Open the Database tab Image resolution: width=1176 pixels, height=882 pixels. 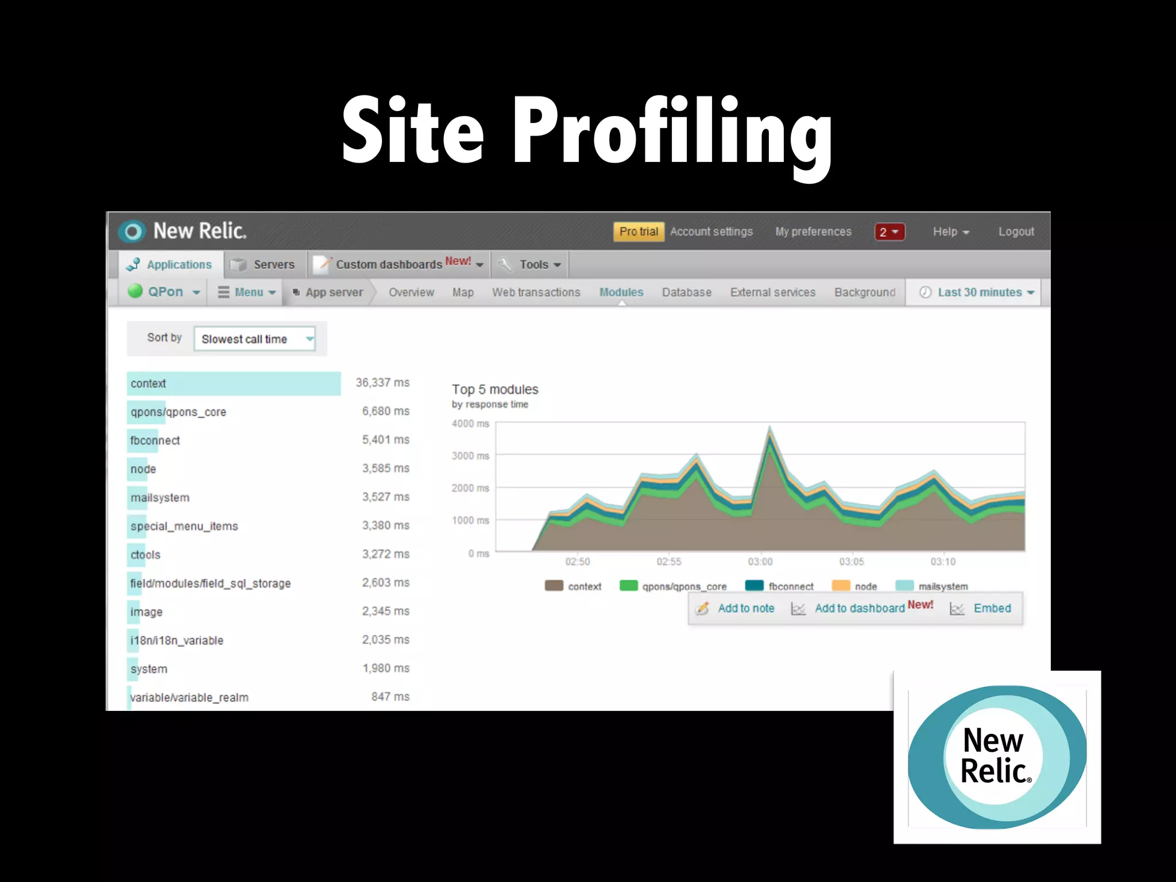687,292
